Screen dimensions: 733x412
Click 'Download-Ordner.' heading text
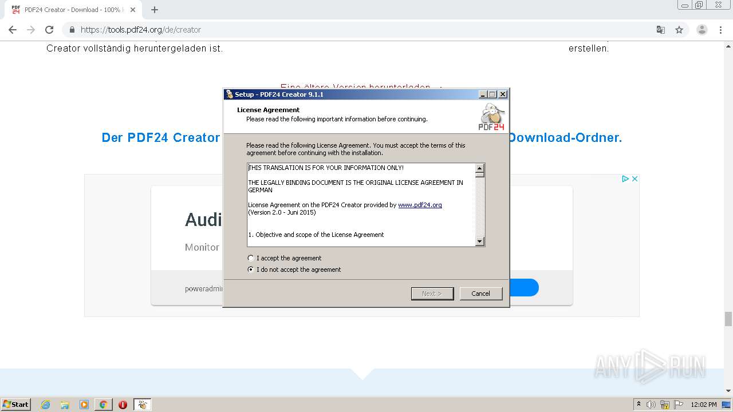(x=565, y=137)
